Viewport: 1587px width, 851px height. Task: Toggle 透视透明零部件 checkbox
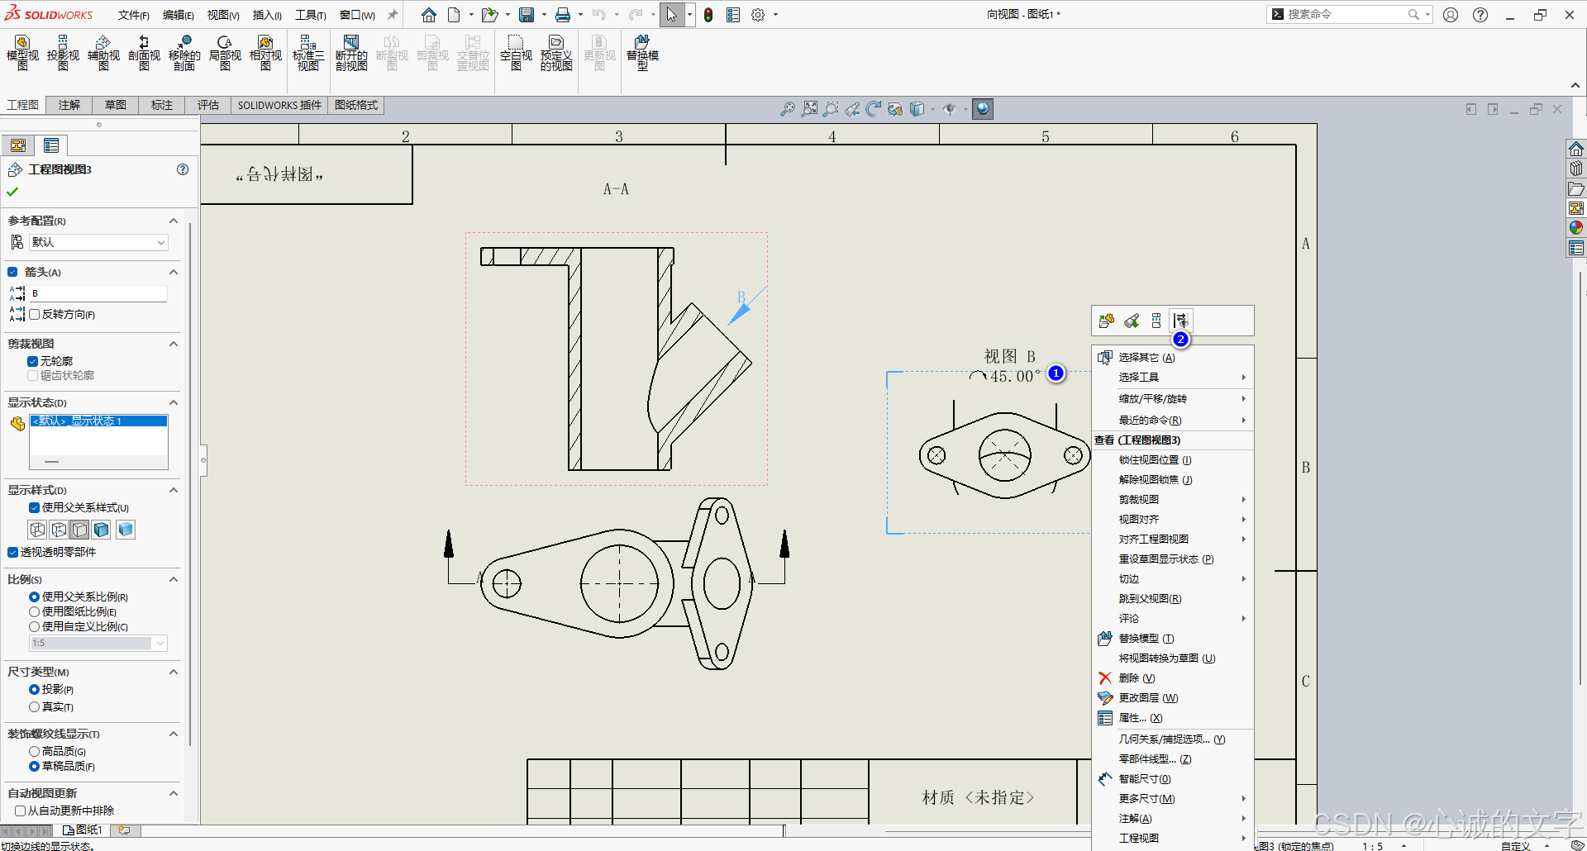12,553
